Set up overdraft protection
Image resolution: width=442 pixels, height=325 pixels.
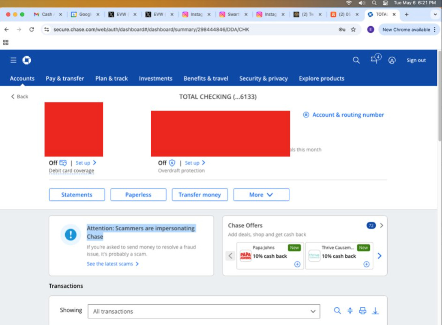click(x=195, y=163)
